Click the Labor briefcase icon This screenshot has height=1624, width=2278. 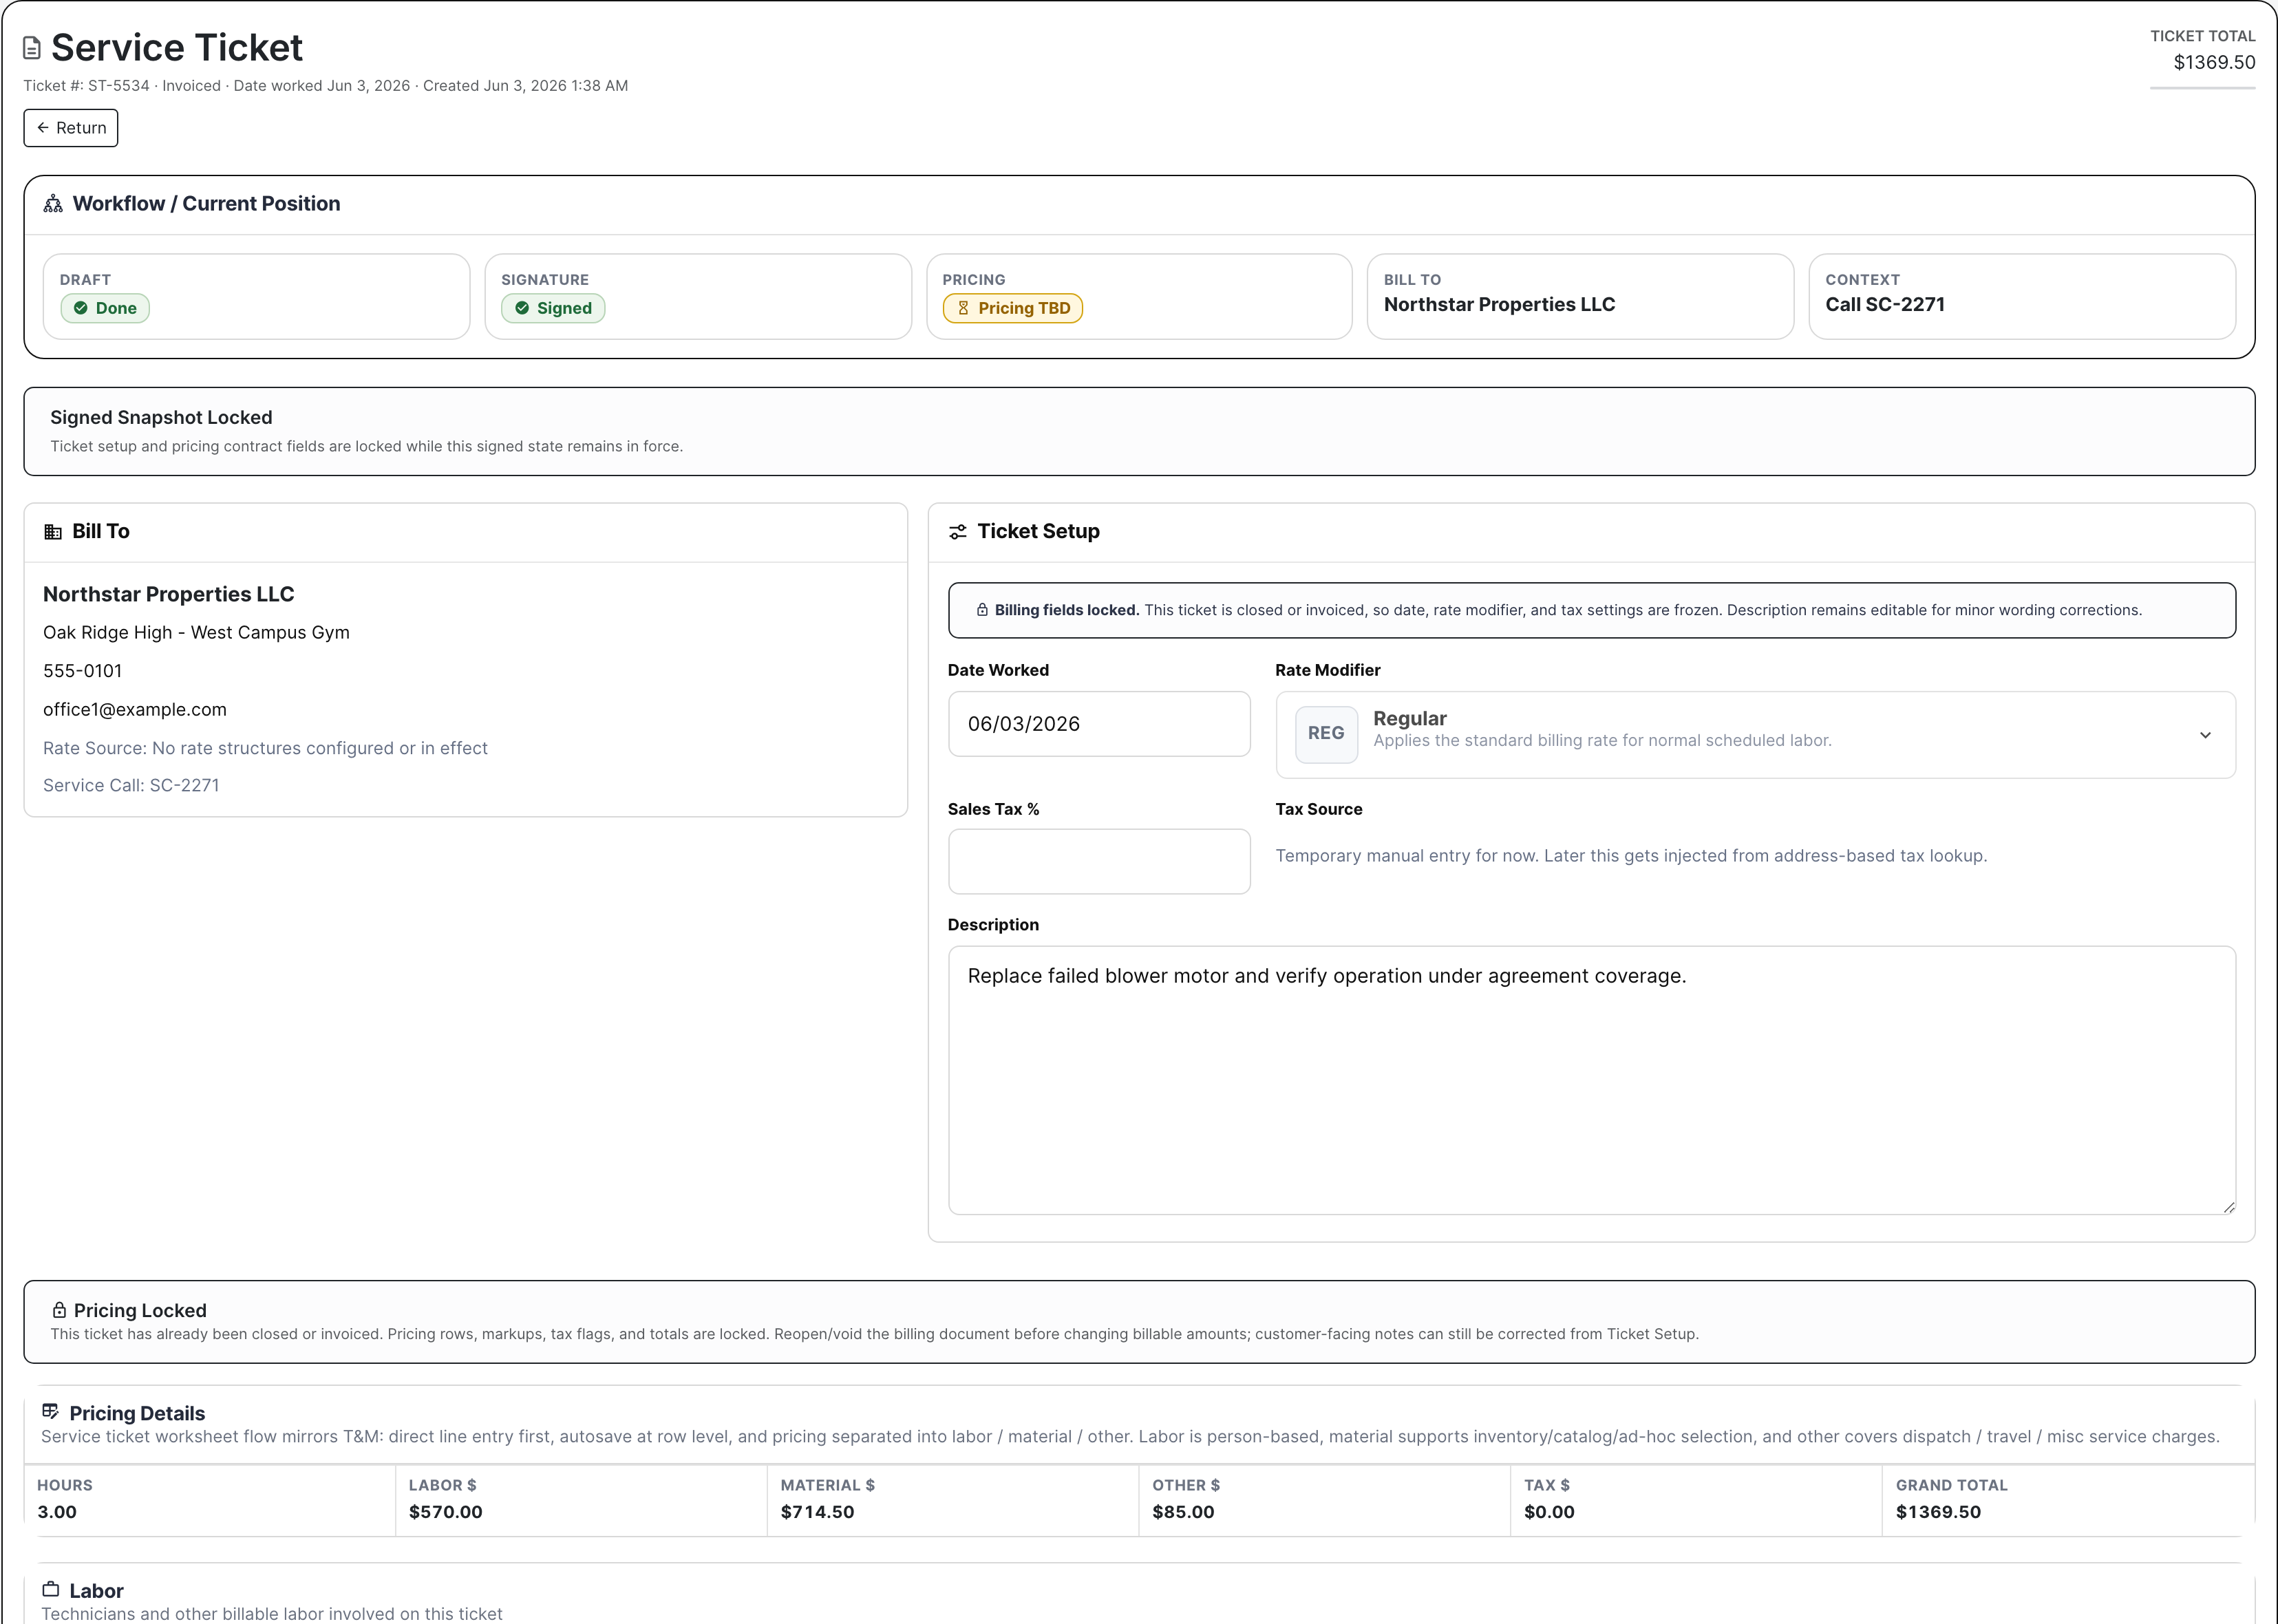51,1589
